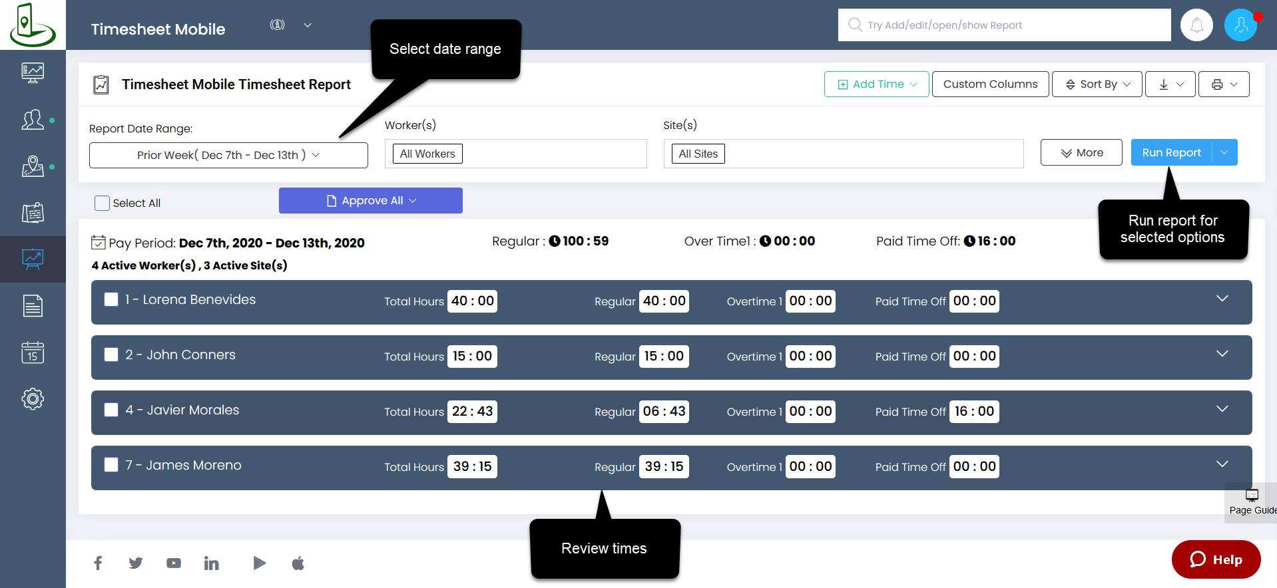Open the download options dropdown
This screenshot has height=588, width=1277.
point(1170,84)
